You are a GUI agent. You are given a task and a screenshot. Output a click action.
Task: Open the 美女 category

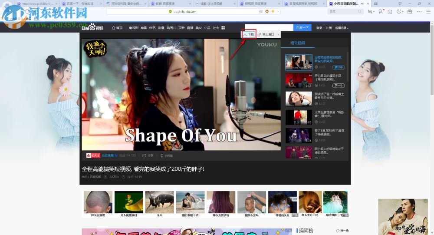(199, 28)
